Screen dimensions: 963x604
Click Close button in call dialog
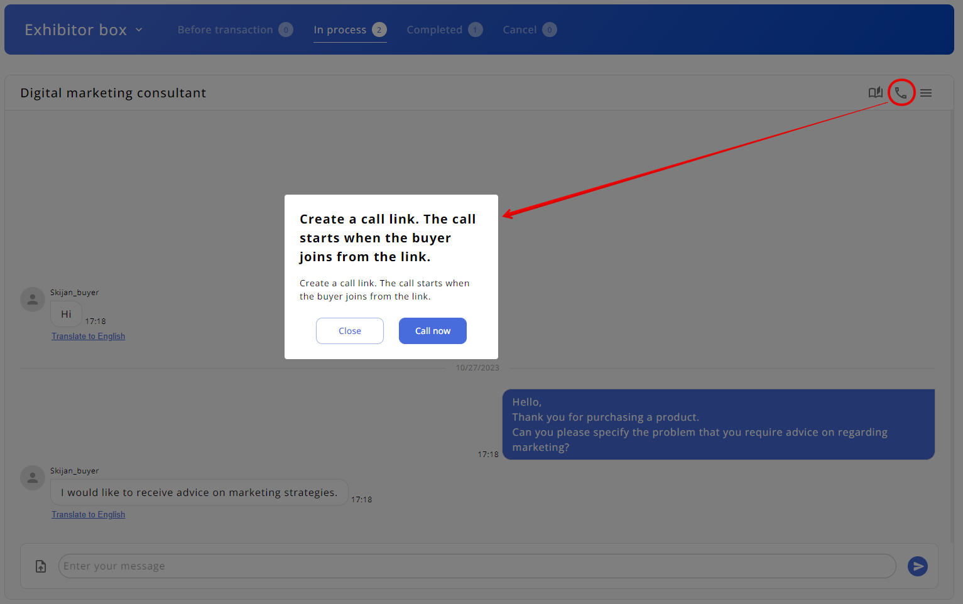coord(350,331)
